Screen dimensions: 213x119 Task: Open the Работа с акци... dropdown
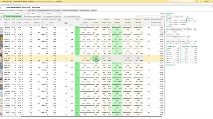[x=192, y=21]
